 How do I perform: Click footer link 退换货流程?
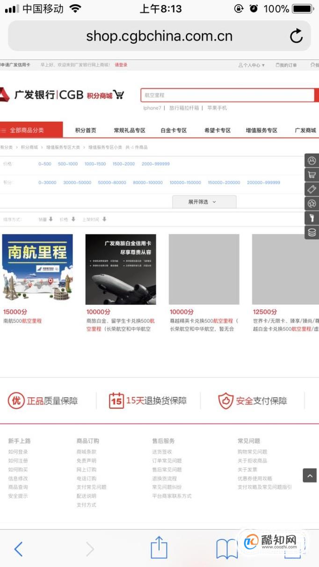click(x=164, y=479)
